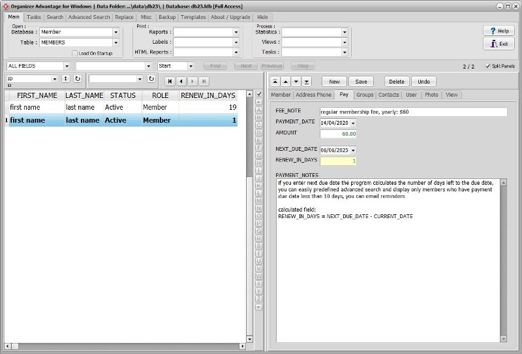Click into the FEE_NOTE text field
Screen dimensions: 522x354
pos(413,112)
